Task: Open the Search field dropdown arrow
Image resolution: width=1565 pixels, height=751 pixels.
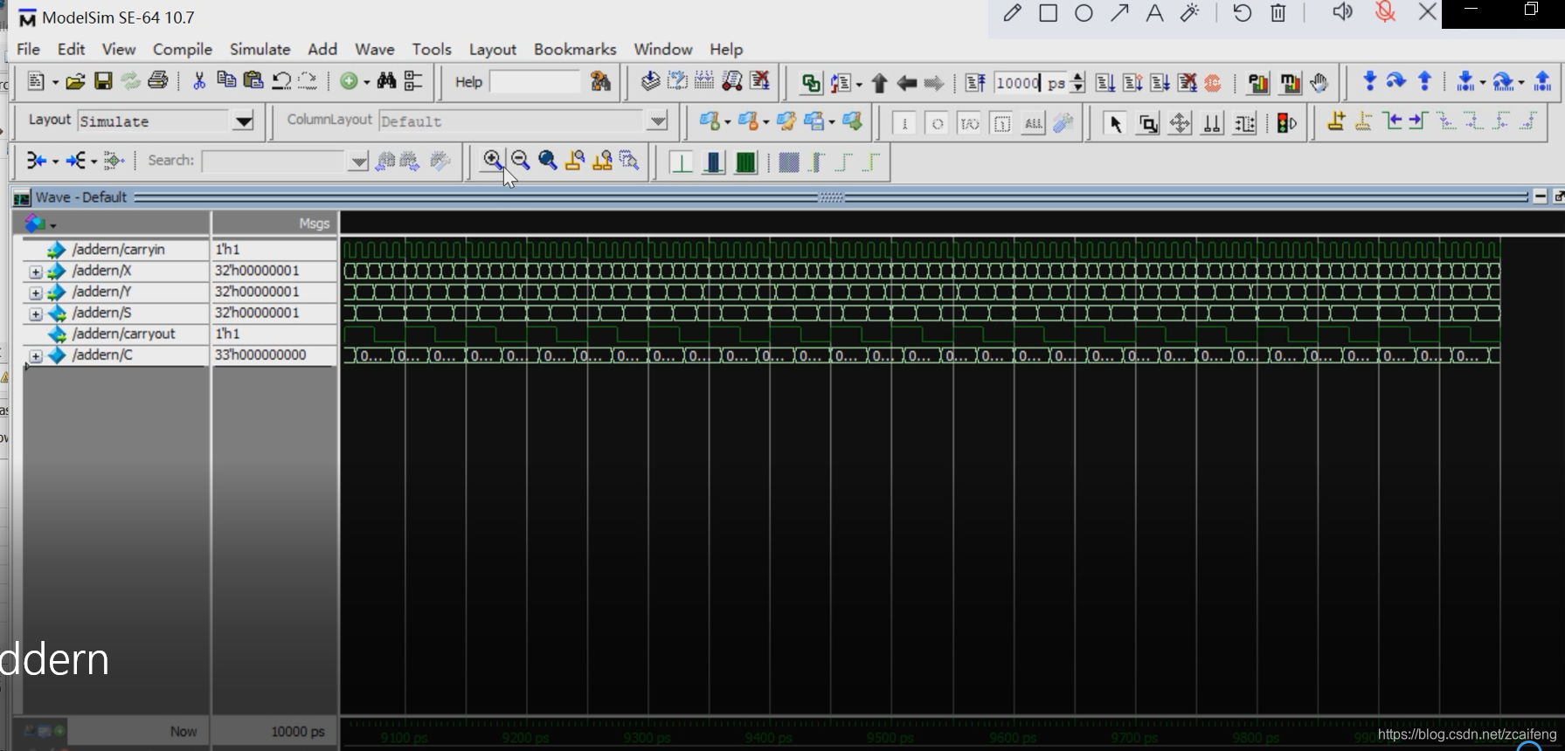Action: pyautogui.click(x=358, y=162)
